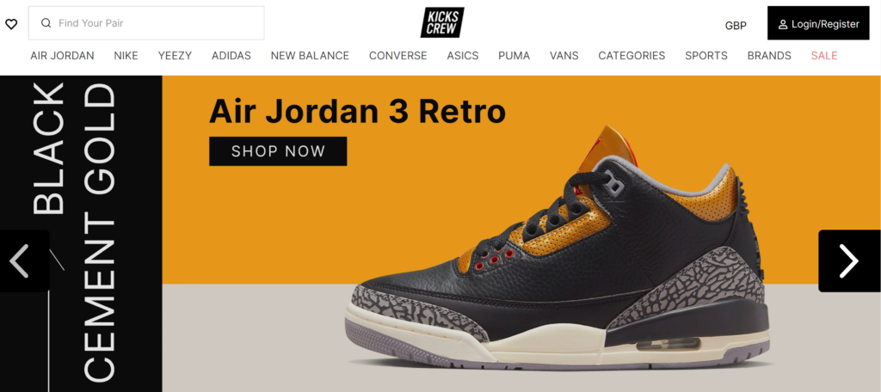Focus the Find Your Pair search field
Image resolution: width=881 pixels, height=392 pixels.
146,23
